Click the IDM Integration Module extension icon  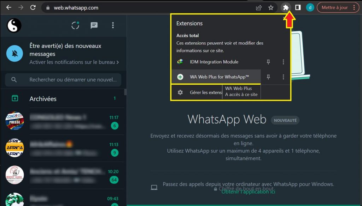[180, 62]
